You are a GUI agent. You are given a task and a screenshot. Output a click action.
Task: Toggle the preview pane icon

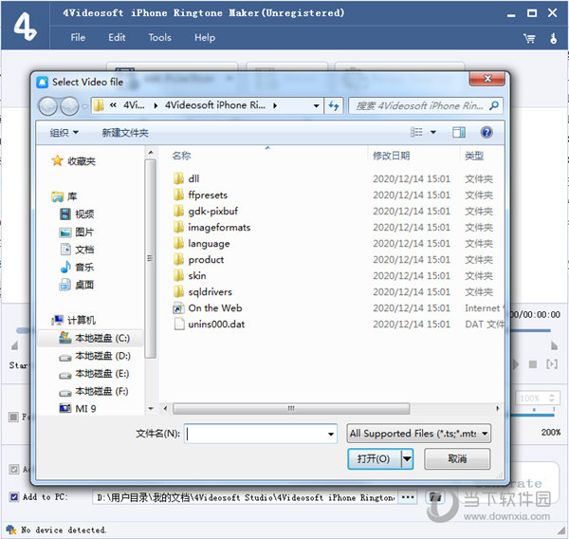pos(459,132)
